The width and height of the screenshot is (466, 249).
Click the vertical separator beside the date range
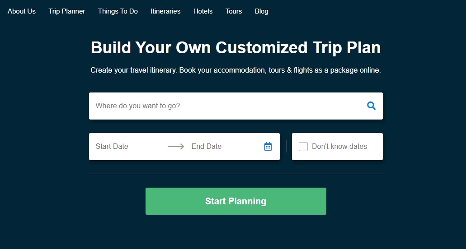point(286,147)
